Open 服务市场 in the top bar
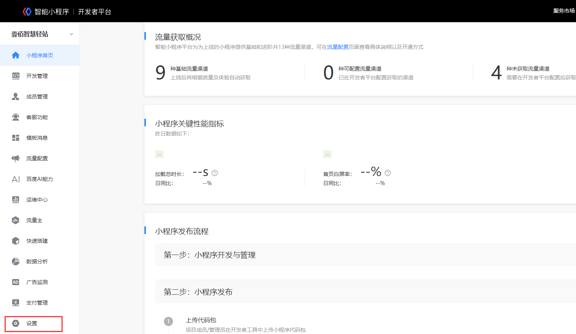576x334 pixels. [564, 11]
